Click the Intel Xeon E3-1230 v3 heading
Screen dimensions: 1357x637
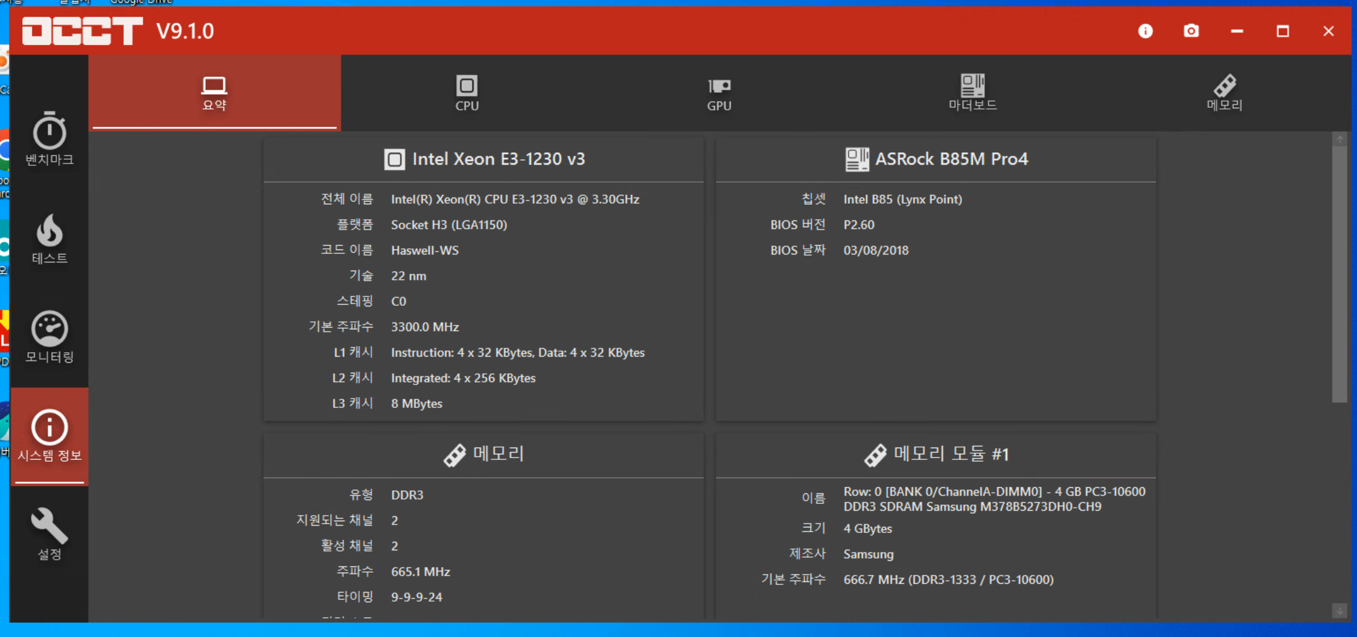[x=498, y=159]
